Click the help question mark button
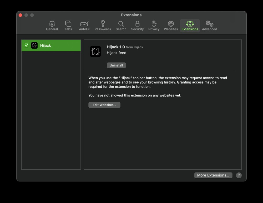 pos(239,175)
